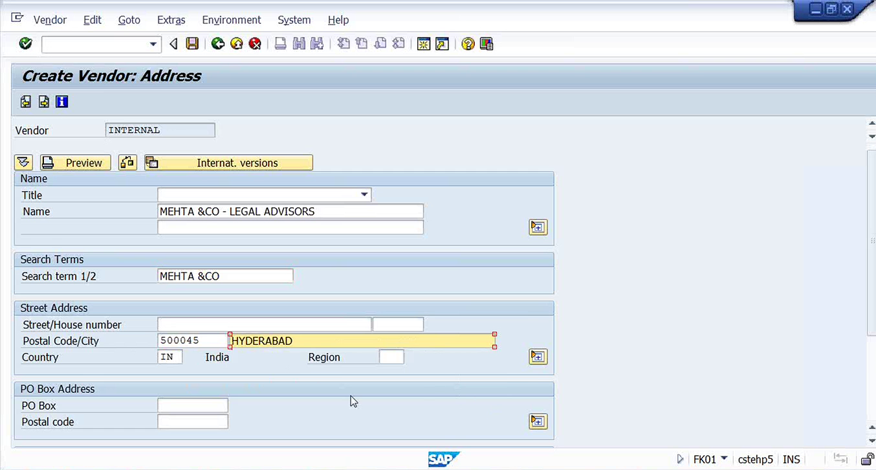Image resolution: width=876 pixels, height=470 pixels.
Task: Open the FK01 transaction info dropdown in status bar
Action: (x=724, y=459)
